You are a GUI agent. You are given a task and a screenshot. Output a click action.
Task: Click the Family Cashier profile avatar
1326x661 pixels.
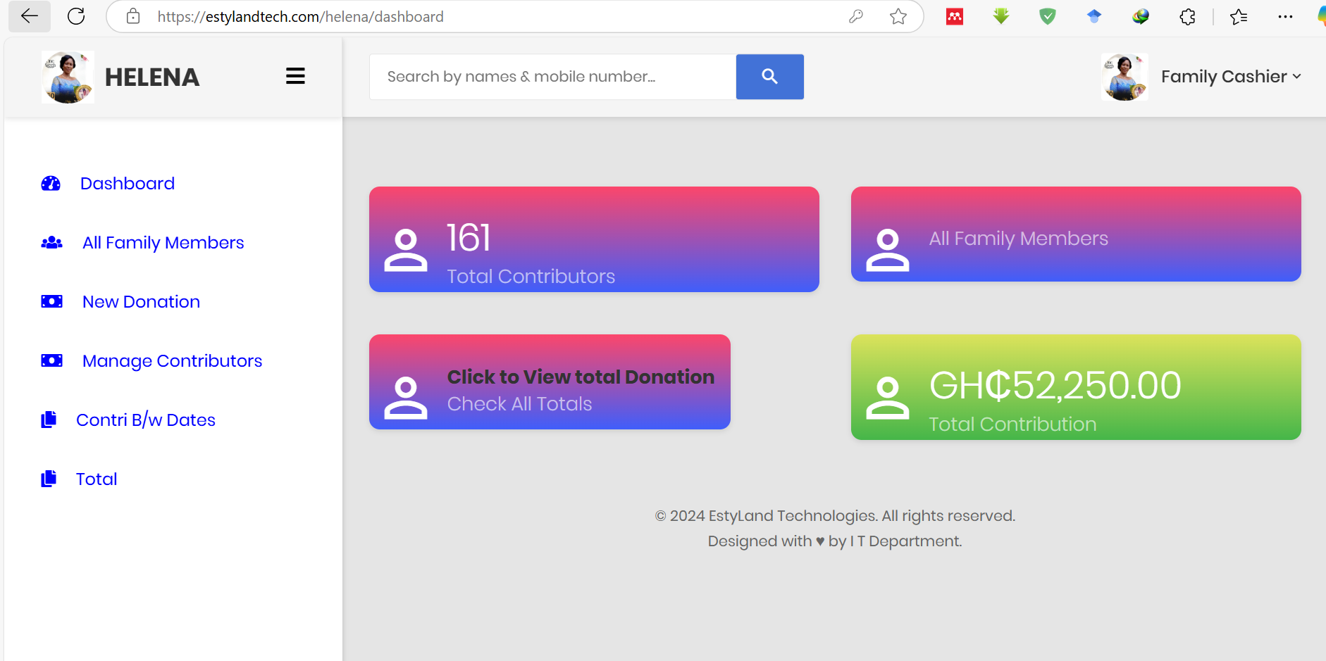click(x=1124, y=76)
